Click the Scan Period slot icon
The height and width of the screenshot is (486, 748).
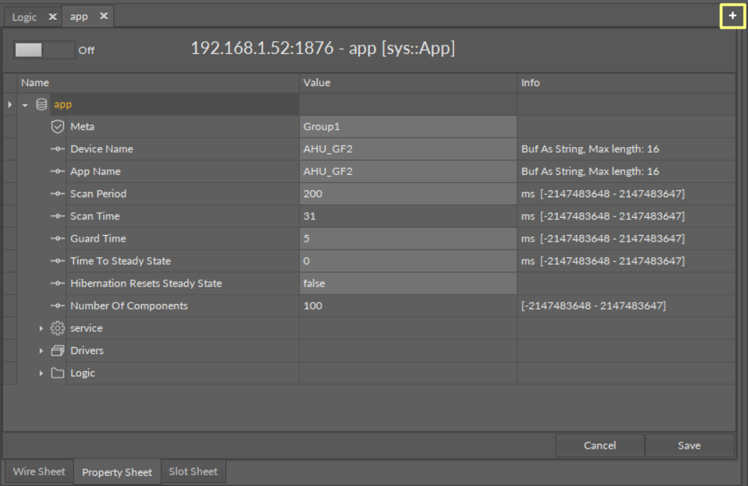click(x=58, y=194)
